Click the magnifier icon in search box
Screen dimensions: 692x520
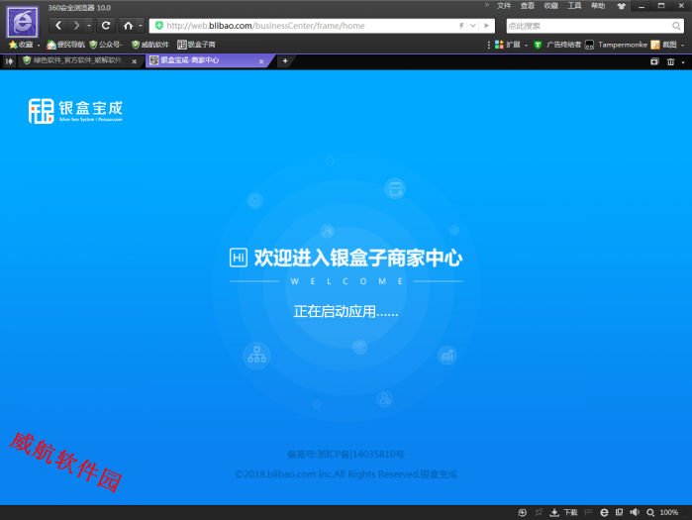click(x=676, y=26)
